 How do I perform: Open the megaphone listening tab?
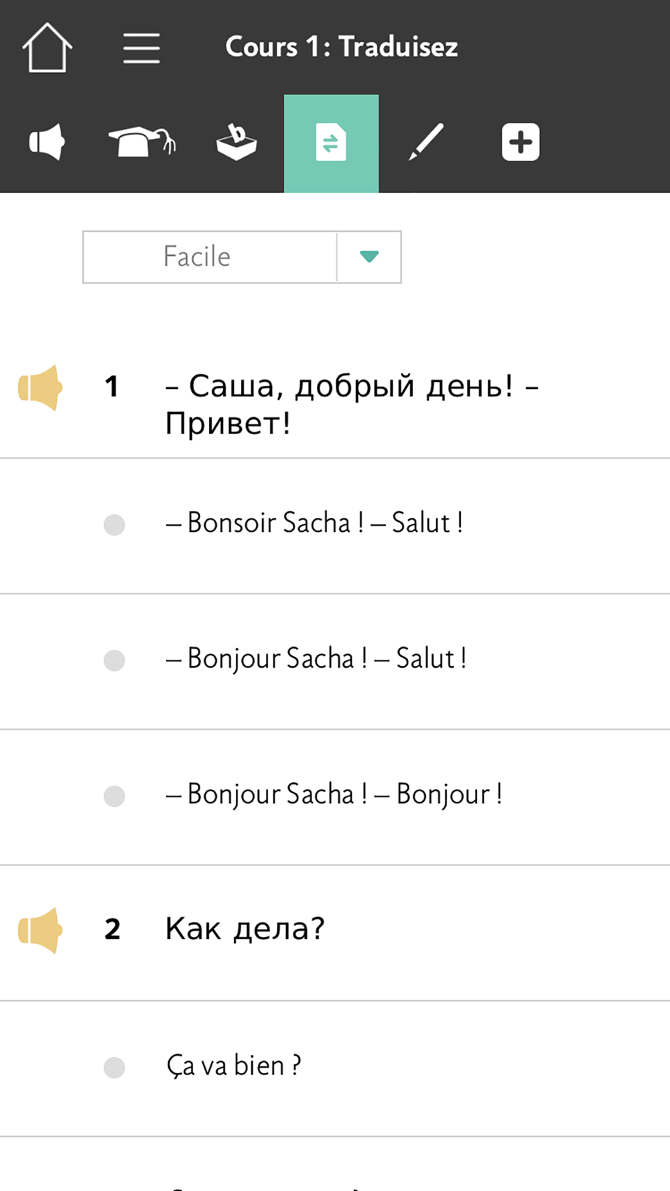pyautogui.click(x=47, y=142)
